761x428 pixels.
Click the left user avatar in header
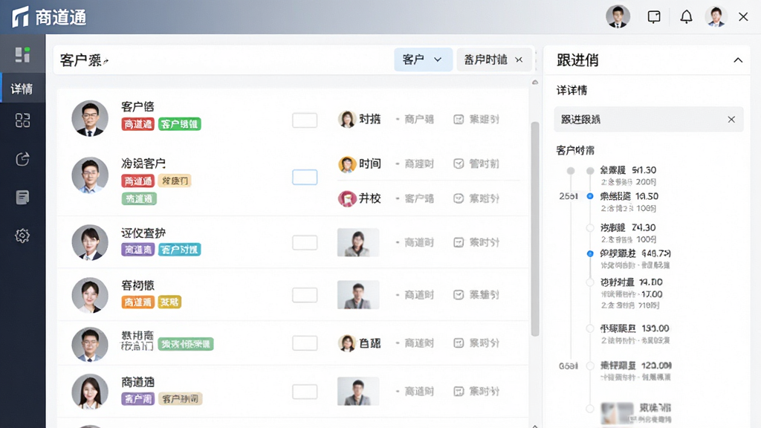618,16
